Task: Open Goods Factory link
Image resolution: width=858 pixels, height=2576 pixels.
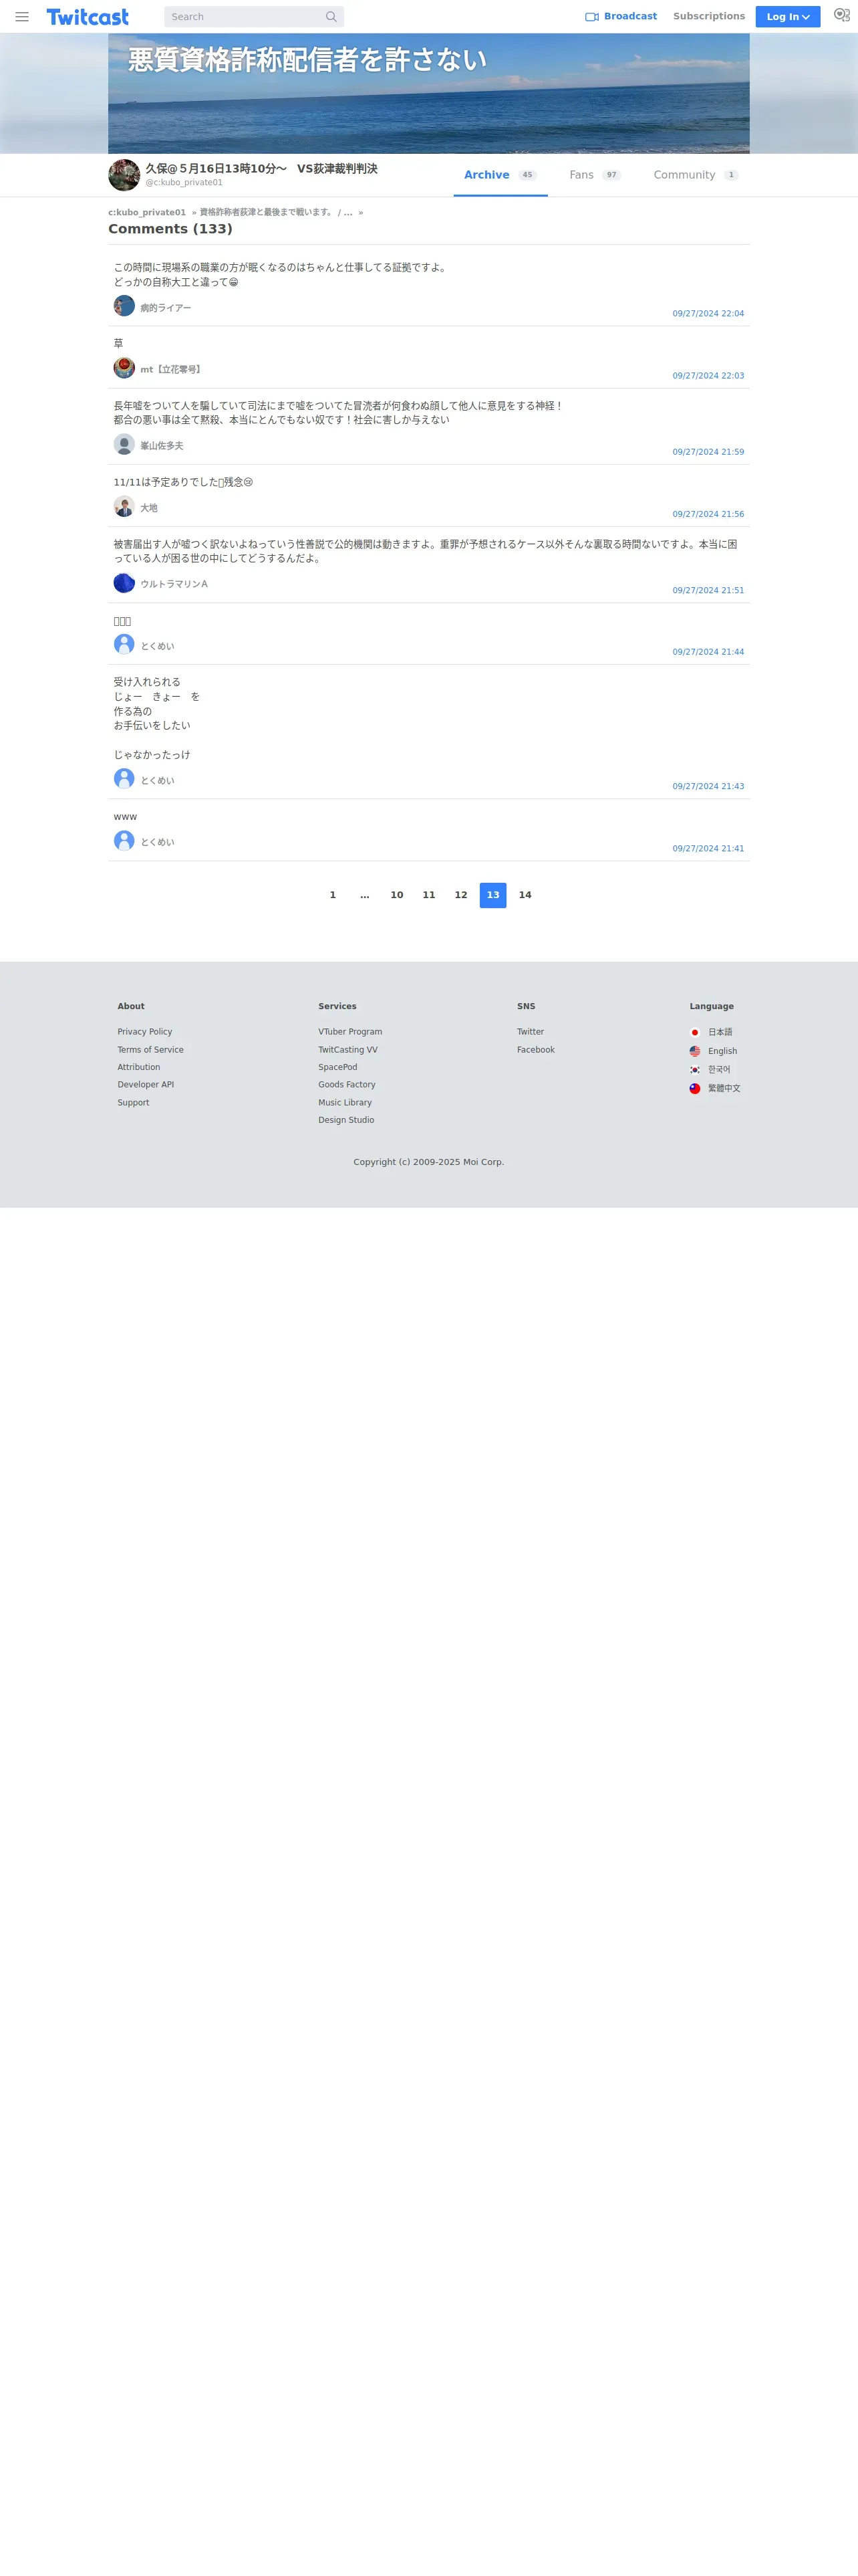Action: [x=347, y=1085]
